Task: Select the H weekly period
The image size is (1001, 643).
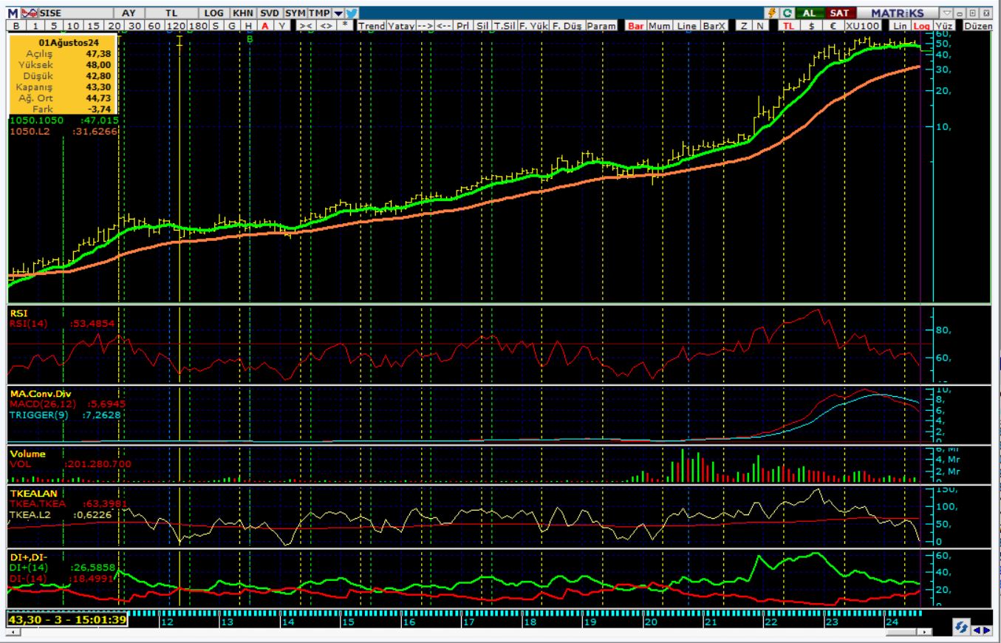Action: tap(247, 25)
